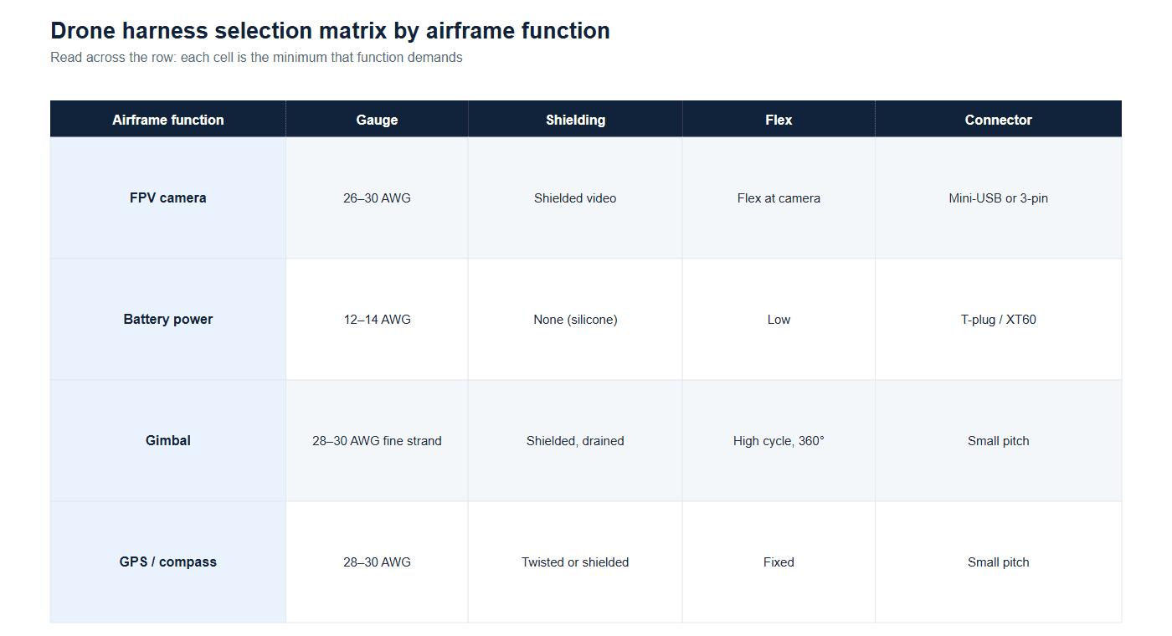The height and width of the screenshot is (636, 1172).
Task: Click the 'Connector' column header
Action: [999, 119]
